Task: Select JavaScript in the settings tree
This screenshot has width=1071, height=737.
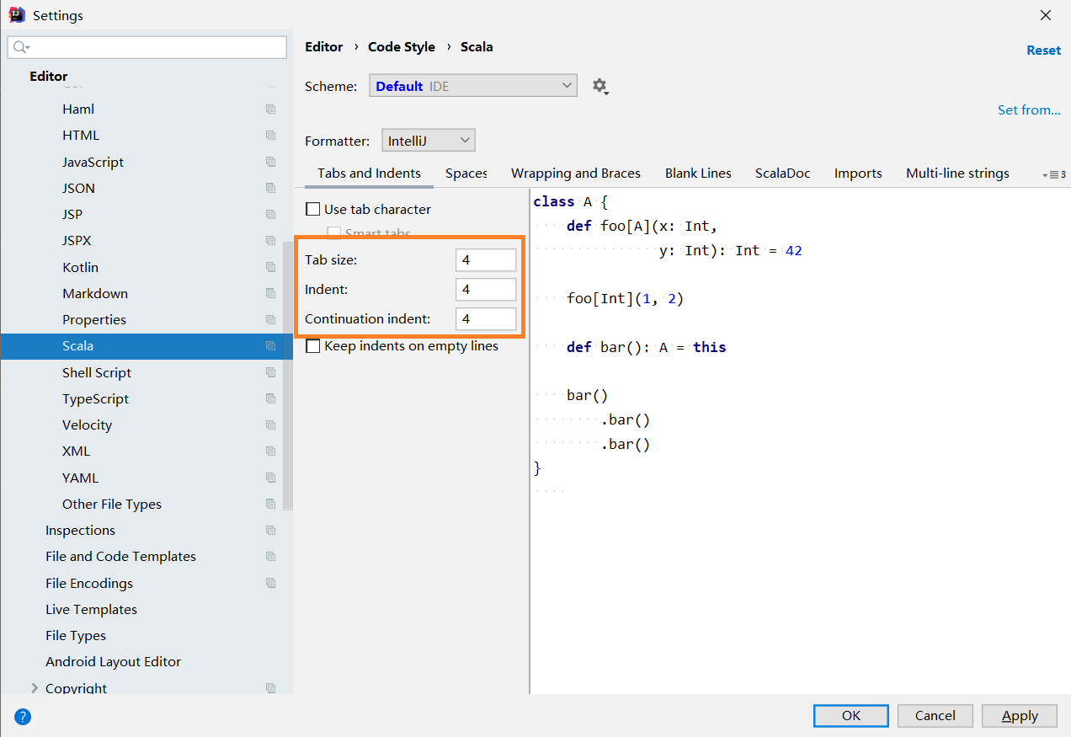Action: click(x=93, y=162)
